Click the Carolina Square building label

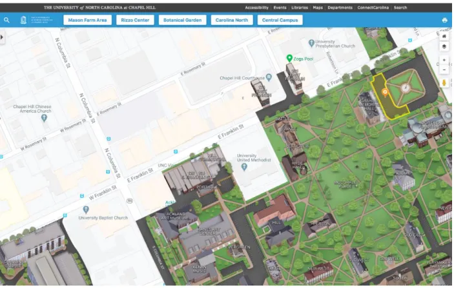pyautogui.click(x=13, y=264)
